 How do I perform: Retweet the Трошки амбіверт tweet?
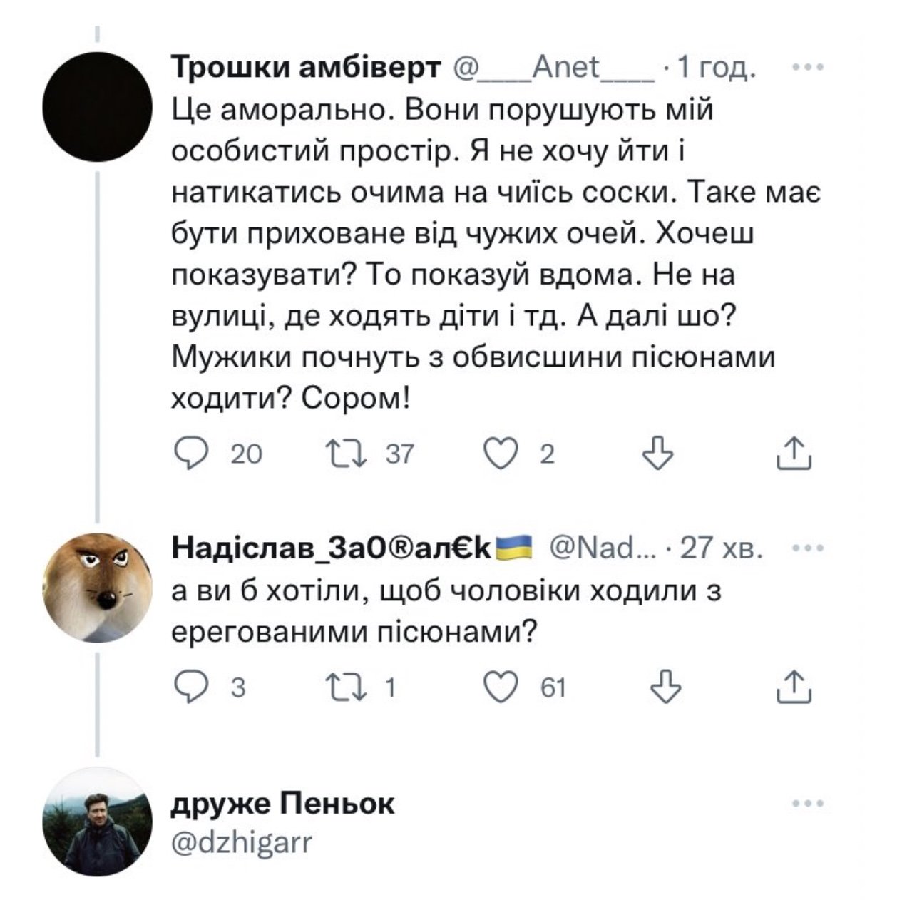point(345,454)
